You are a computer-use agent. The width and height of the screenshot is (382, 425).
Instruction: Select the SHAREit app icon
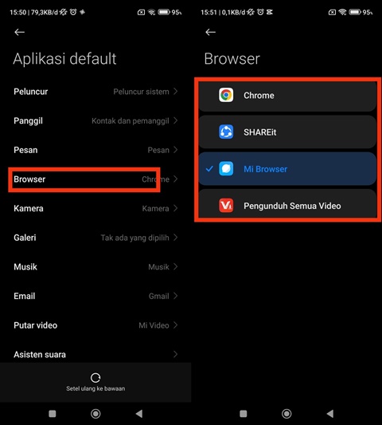[x=226, y=132]
